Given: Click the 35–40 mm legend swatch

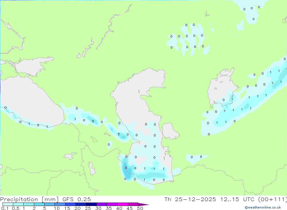Looking at the screenshot, I should [112, 204].
